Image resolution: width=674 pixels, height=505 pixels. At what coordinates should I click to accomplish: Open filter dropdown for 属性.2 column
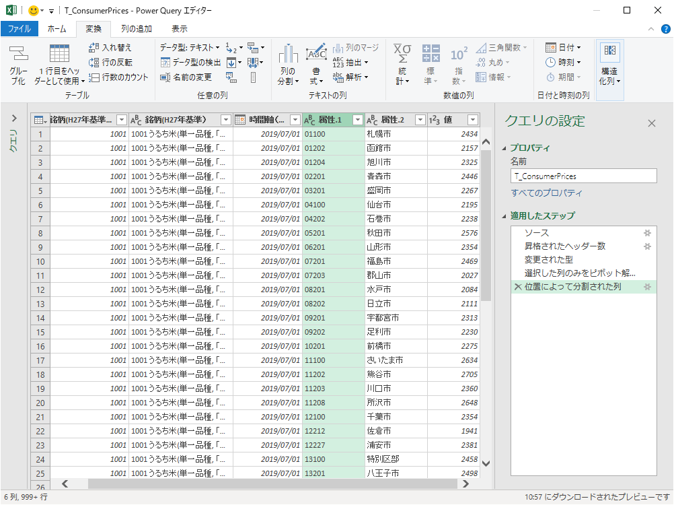tap(418, 120)
